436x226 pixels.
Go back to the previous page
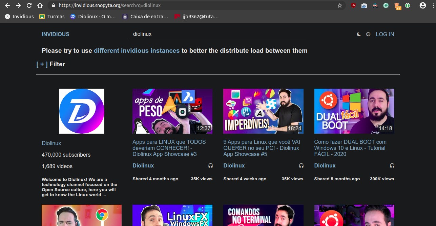coord(7,5)
